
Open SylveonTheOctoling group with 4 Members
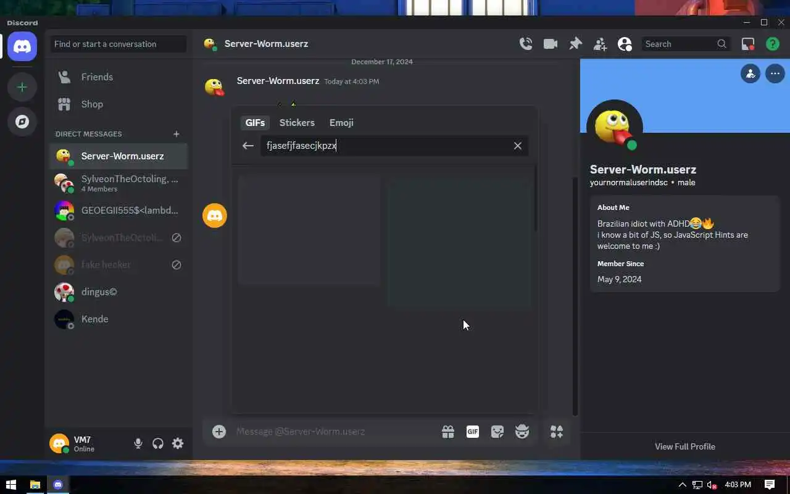click(118, 183)
